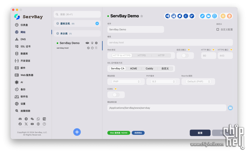
Task: Star the ServBay Demo host
Action: 142,16
